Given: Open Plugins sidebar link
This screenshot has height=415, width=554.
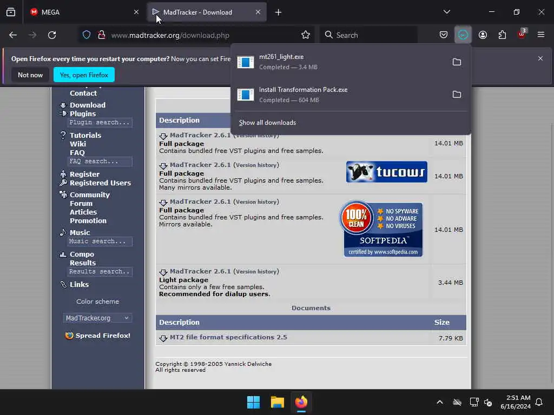Looking at the screenshot, I should pyautogui.click(x=83, y=113).
